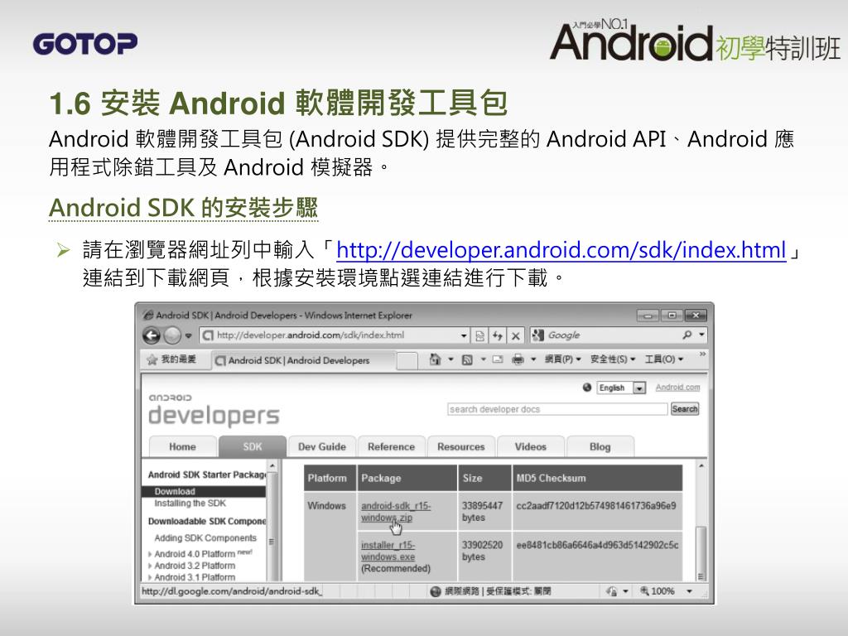This screenshot has height=636, width=848.
Task: Open the 網頁(P) menu
Action: (562, 359)
